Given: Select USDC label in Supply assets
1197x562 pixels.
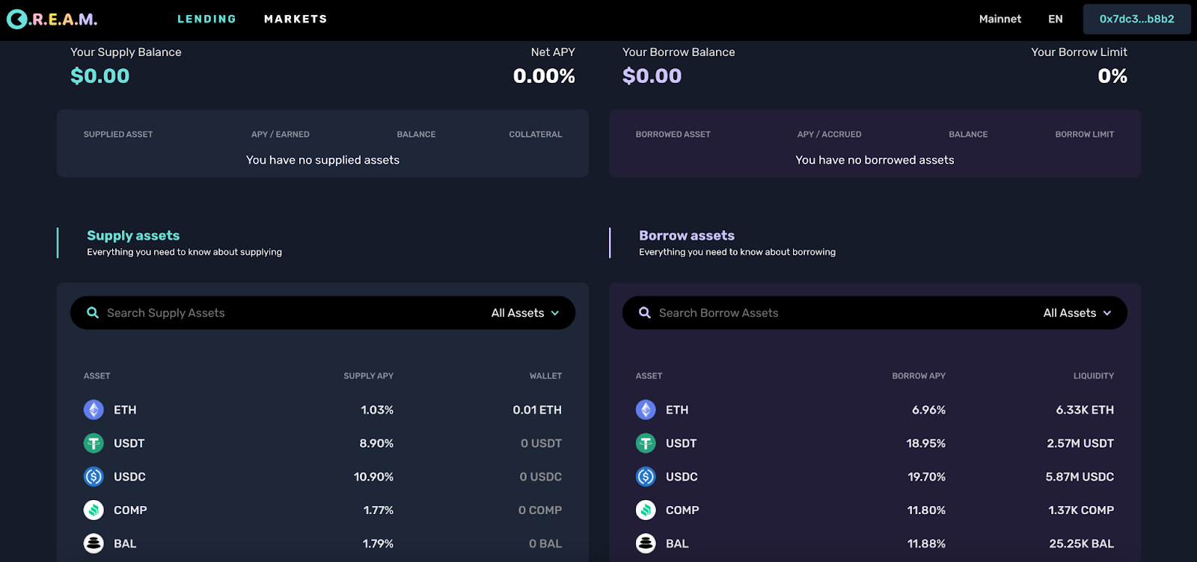Looking at the screenshot, I should tap(129, 477).
